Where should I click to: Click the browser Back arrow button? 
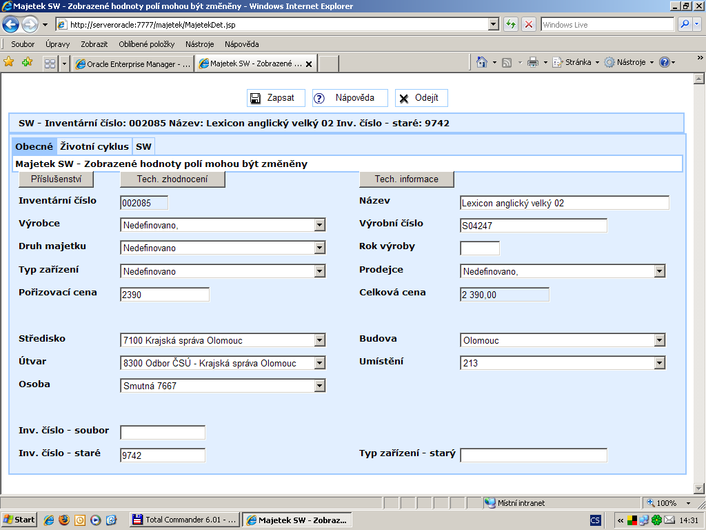point(11,25)
